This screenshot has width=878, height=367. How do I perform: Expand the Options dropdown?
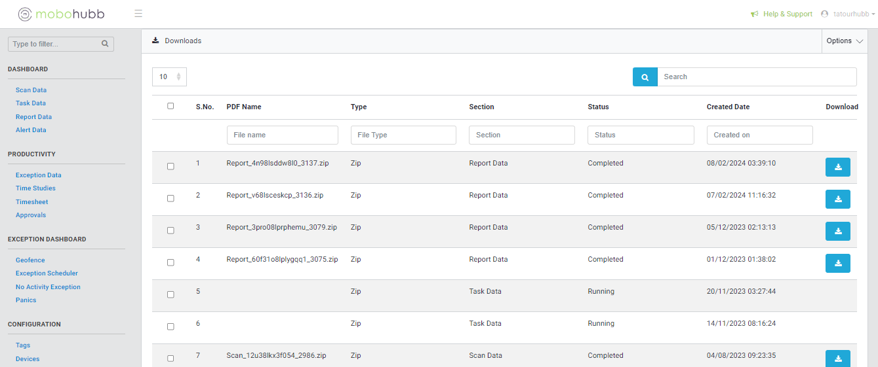click(x=845, y=41)
